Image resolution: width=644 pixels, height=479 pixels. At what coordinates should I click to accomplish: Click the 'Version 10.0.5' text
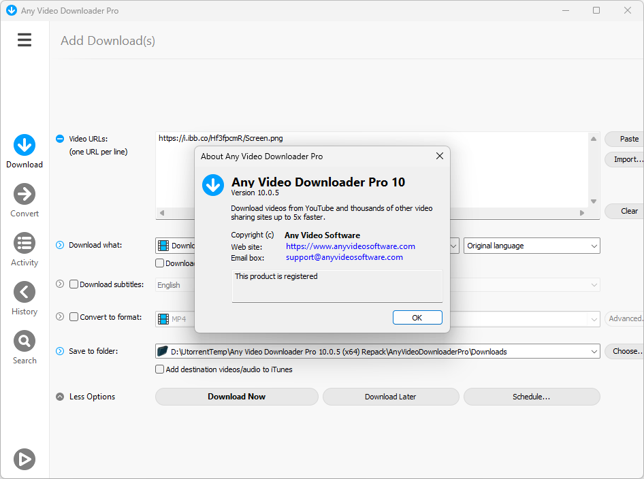[x=255, y=193]
